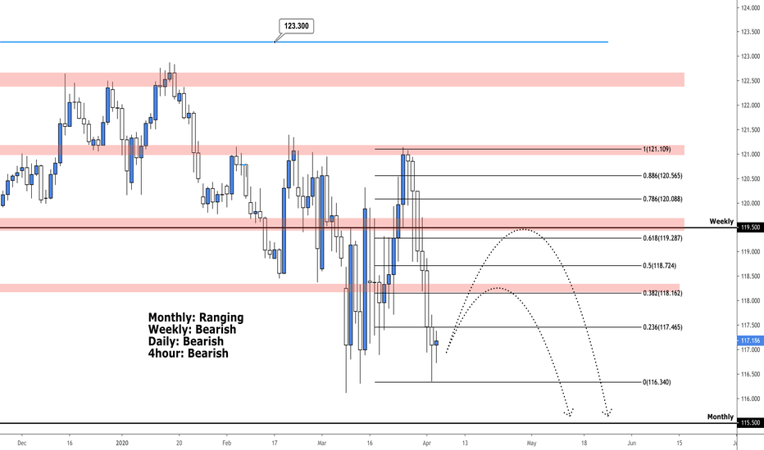Screen dimensions: 764x450
Task: Click the 116.500 price axis value
Action: [x=750, y=374]
